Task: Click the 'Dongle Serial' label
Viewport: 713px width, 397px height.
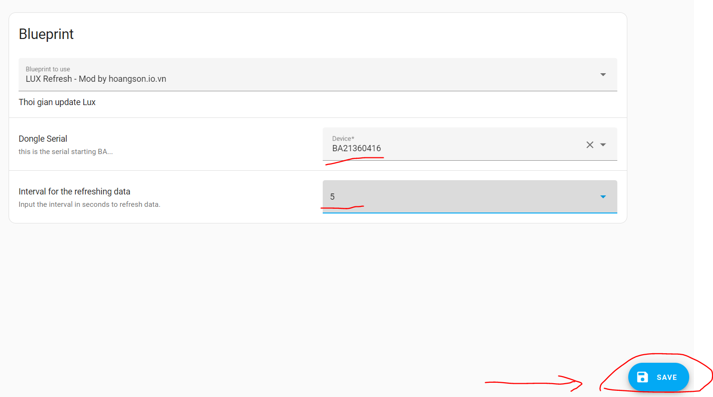Action: 43,139
